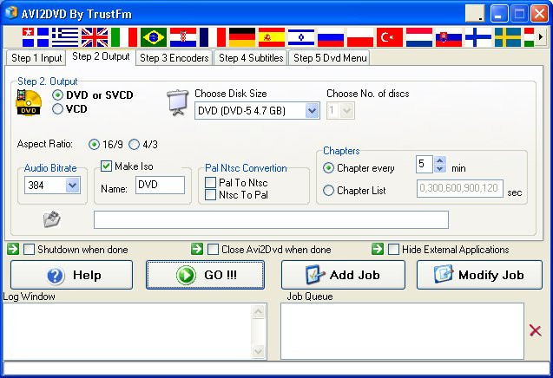
Task: Select Chapter List option
Action: 328,191
